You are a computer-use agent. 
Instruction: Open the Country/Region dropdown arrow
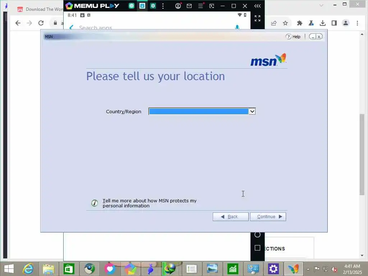point(252,111)
